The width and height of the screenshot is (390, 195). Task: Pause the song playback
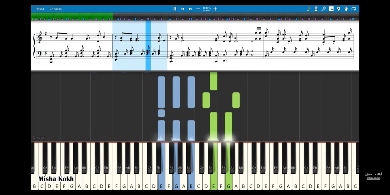pos(175,9)
